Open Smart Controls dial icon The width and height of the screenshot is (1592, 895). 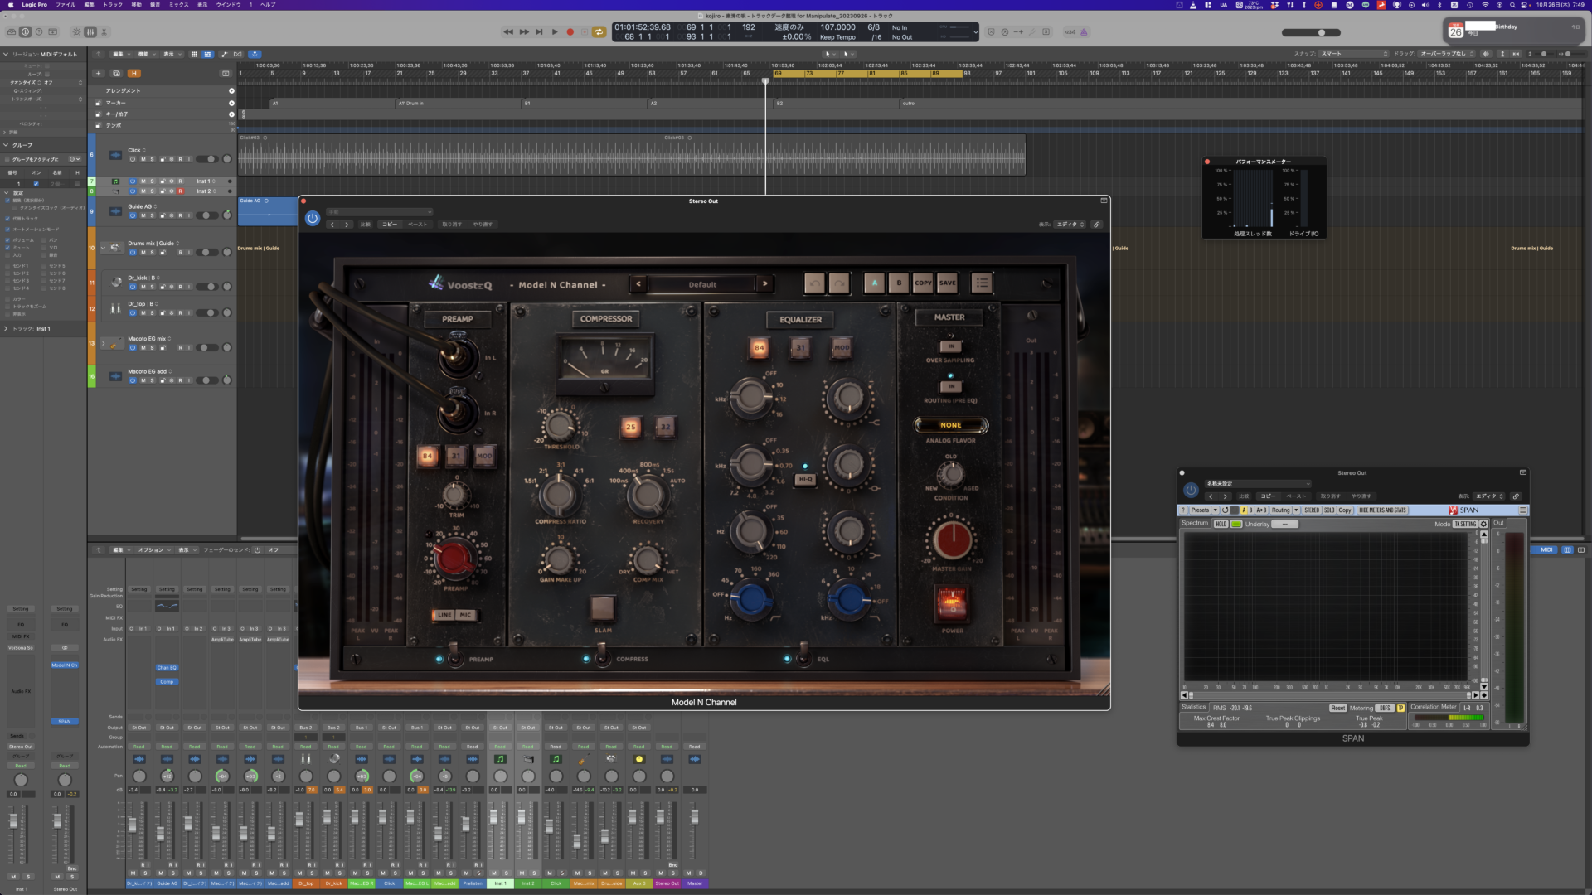76,31
